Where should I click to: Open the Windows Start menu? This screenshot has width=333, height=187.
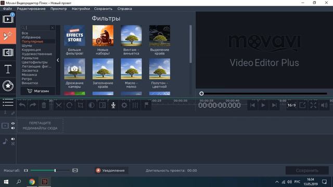click(6, 182)
